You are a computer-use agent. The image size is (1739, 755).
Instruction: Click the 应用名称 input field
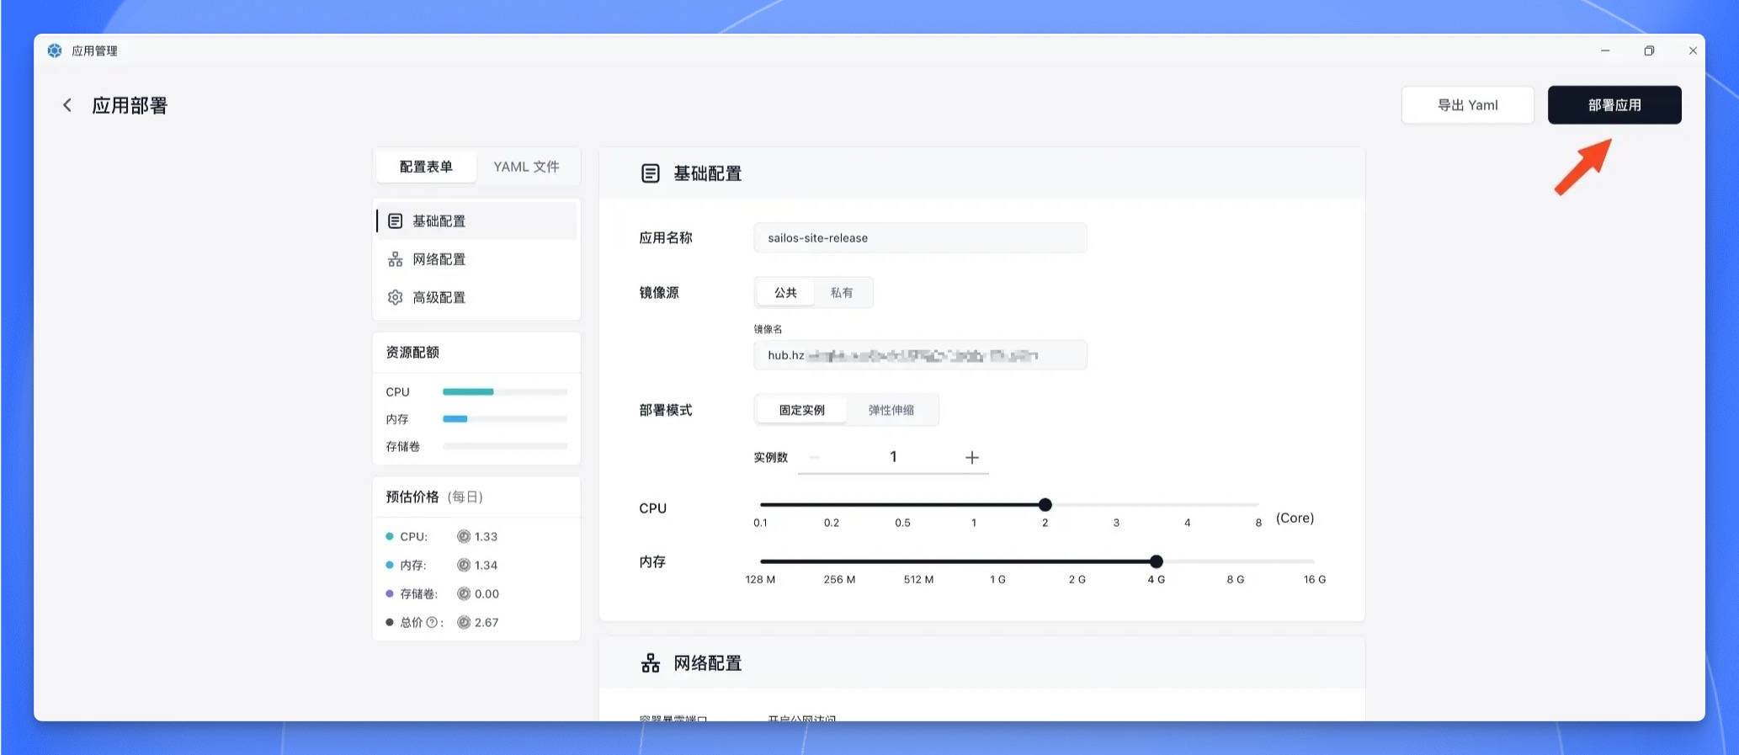pos(920,238)
